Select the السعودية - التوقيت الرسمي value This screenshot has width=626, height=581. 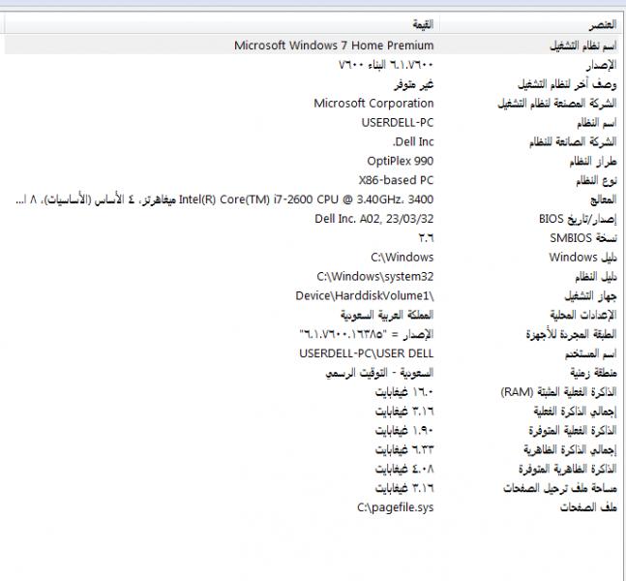379,373
